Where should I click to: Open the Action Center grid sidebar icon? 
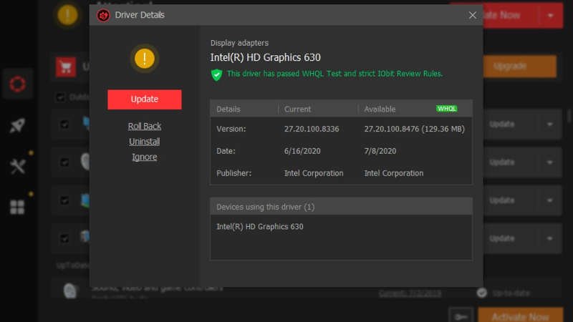click(x=17, y=207)
